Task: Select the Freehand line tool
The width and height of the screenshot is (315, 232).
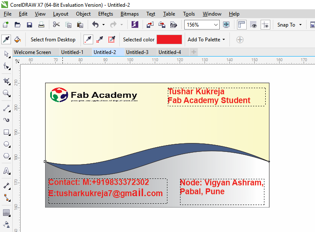Action: [7, 108]
